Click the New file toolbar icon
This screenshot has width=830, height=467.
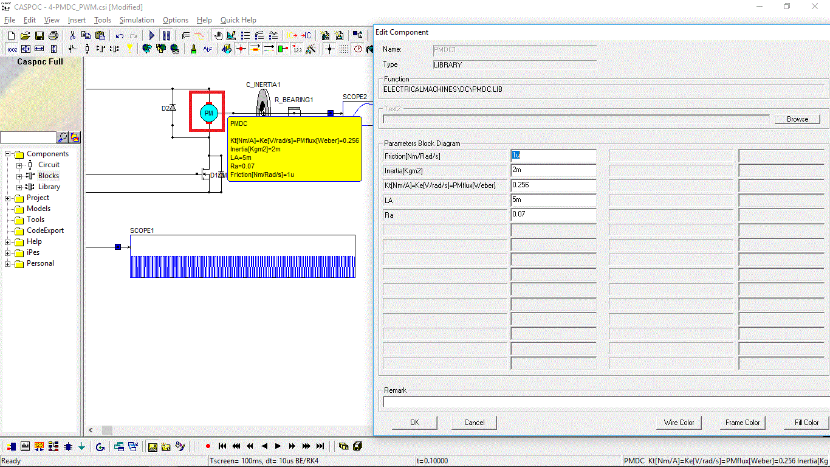(x=11, y=35)
